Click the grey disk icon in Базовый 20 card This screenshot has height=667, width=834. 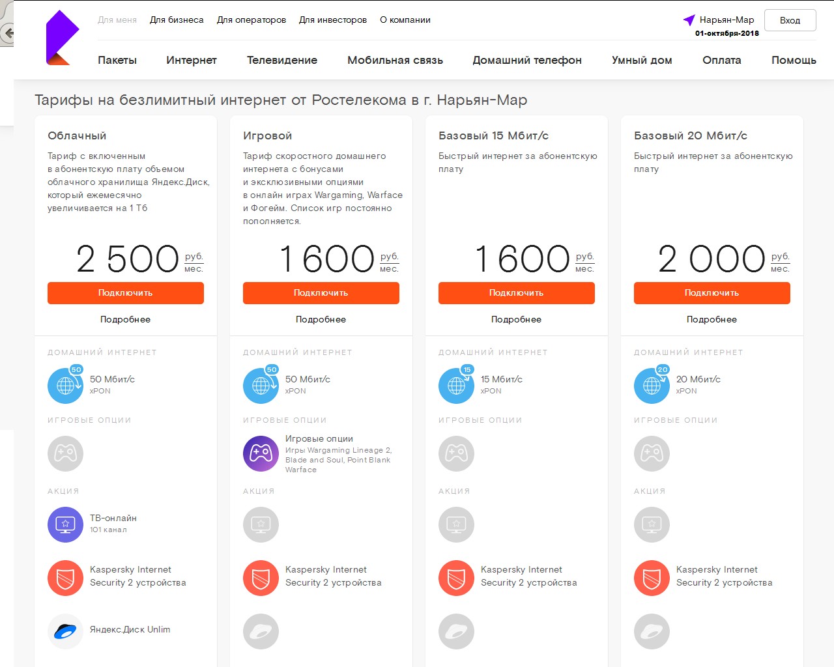(x=652, y=631)
